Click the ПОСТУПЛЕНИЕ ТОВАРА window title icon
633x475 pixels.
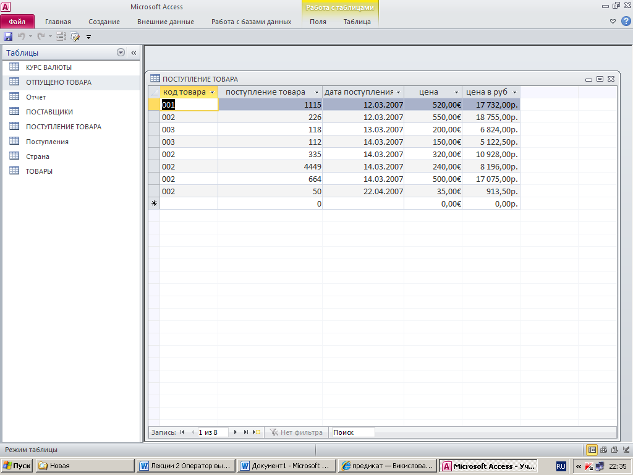click(155, 79)
